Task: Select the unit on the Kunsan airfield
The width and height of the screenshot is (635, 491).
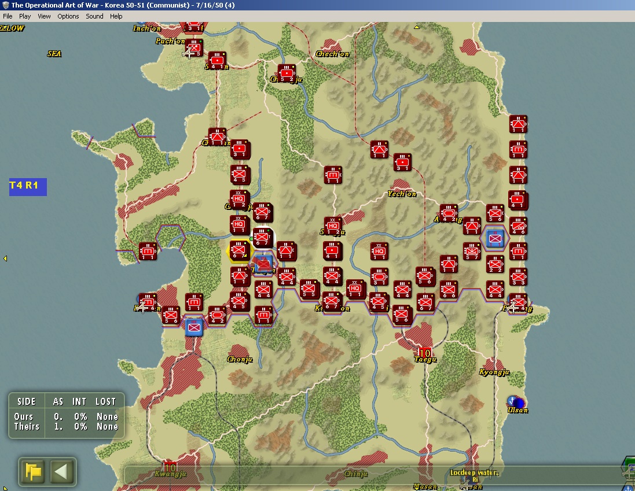Action: (x=148, y=302)
